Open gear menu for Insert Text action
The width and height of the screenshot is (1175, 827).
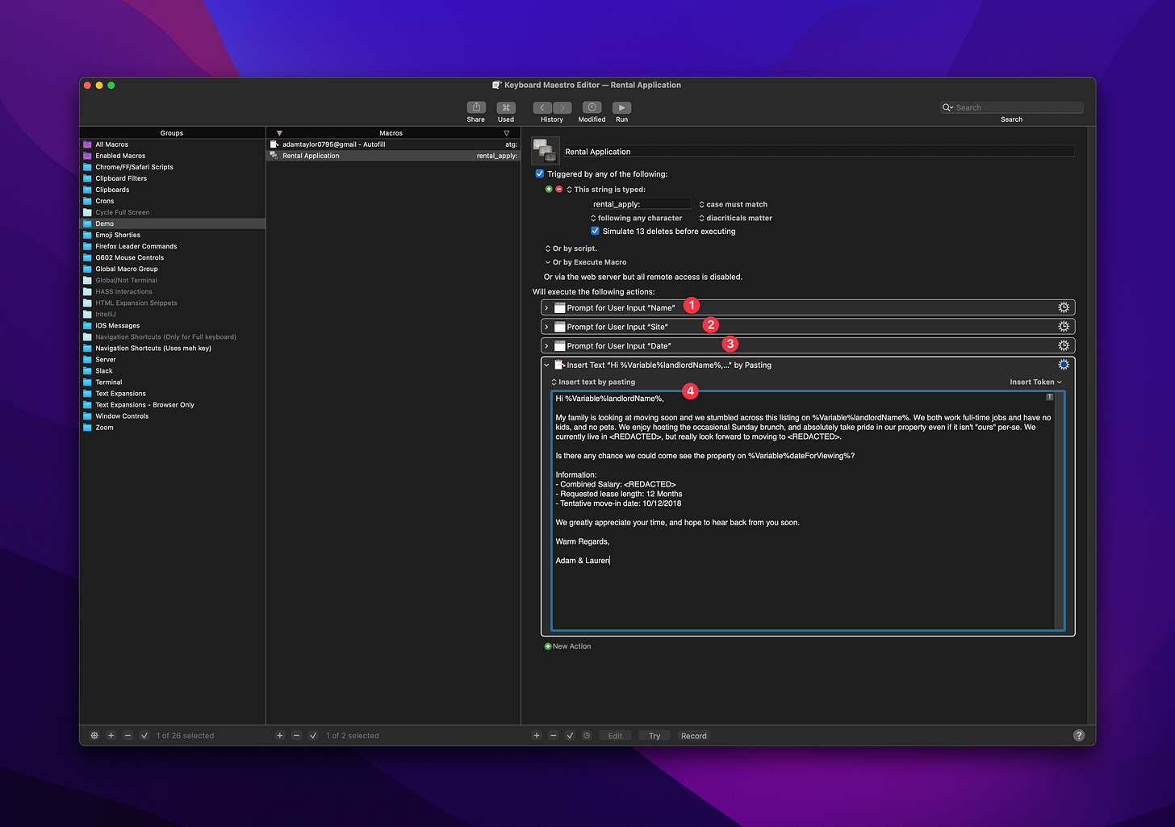point(1064,365)
